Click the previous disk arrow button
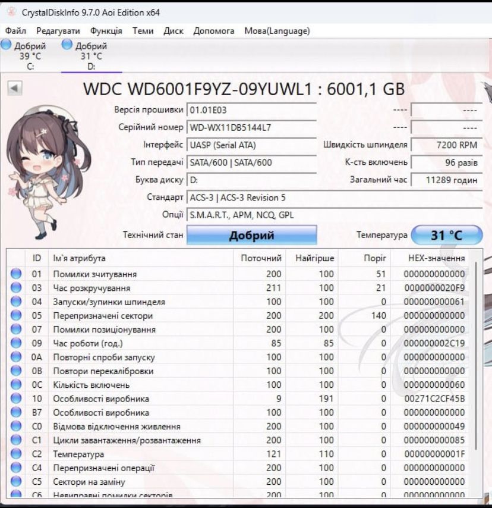The height and width of the screenshot is (508, 492). coord(15,88)
